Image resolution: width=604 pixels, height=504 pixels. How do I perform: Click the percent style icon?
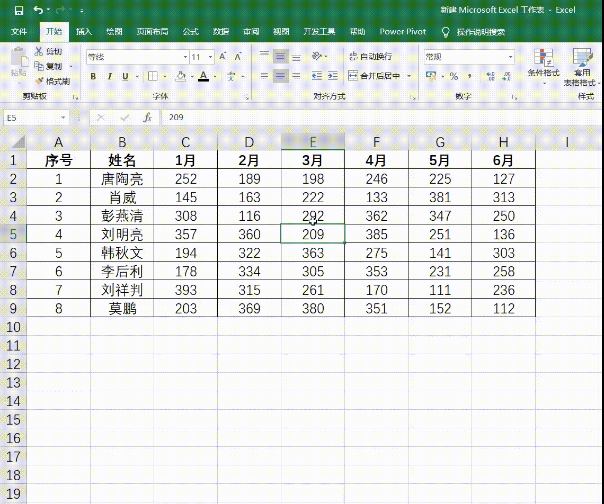coord(454,76)
